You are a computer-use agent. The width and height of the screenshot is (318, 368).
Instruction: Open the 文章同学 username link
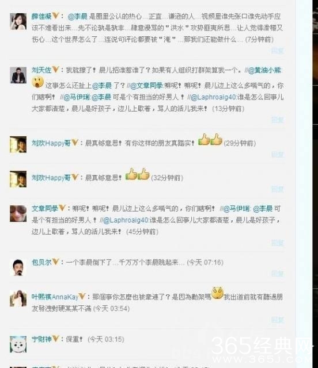click(x=45, y=208)
